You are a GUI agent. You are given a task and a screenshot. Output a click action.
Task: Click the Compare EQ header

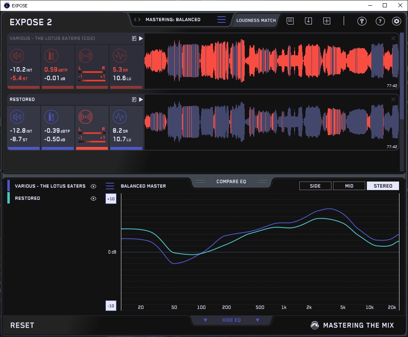231,182
